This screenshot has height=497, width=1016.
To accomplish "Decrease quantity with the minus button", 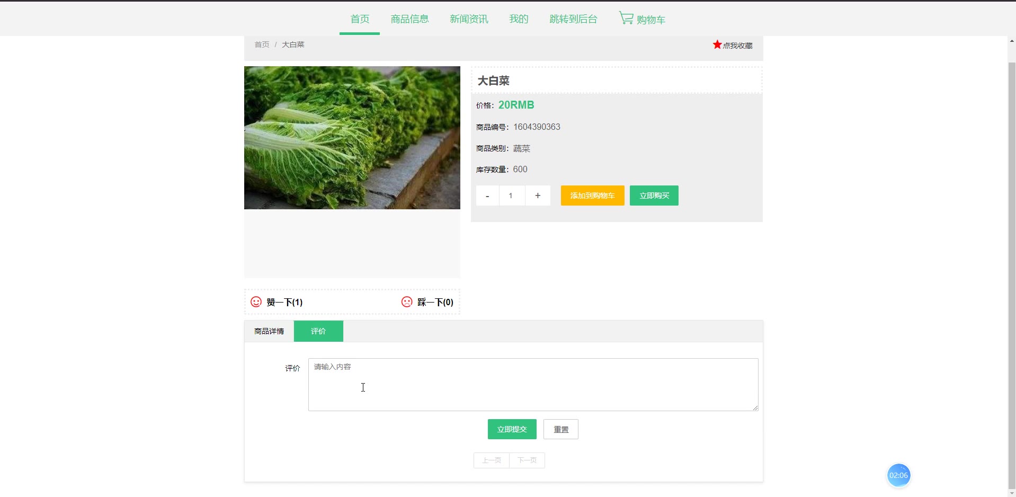I will 487,196.
